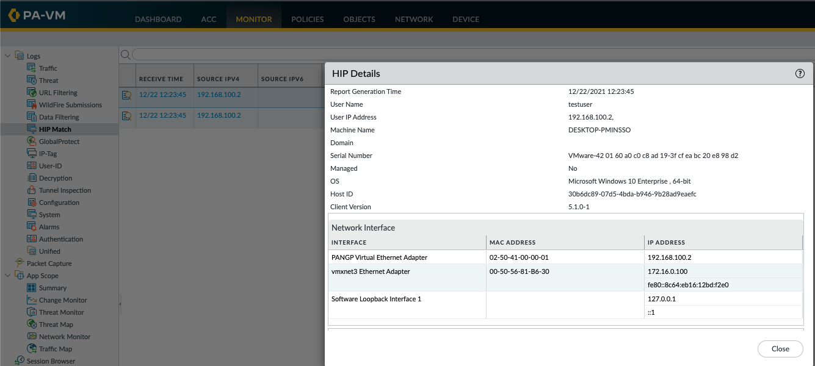The width and height of the screenshot is (815, 366).
Task: Close the HIP Details dialog
Action: click(x=780, y=348)
